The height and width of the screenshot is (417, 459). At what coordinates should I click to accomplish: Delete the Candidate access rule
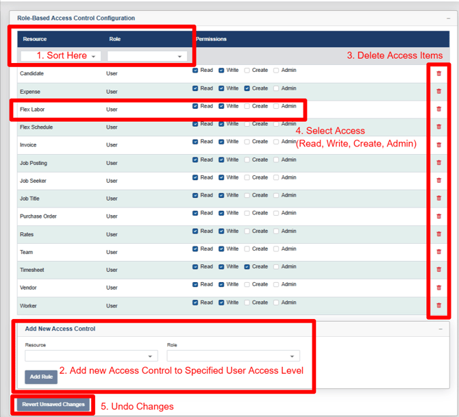pos(438,73)
